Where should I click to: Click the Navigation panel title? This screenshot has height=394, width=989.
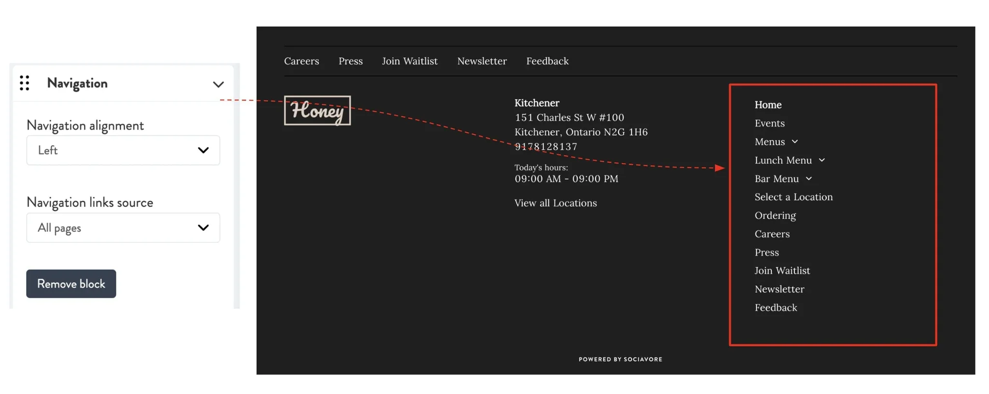(77, 83)
